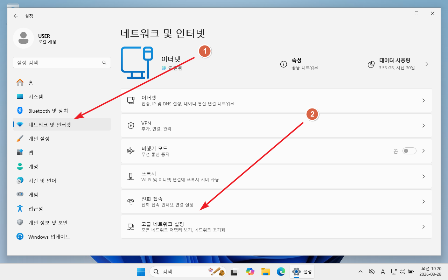Click the 설정 검색 input field
Viewport: 448px width, 280px height.
tap(58, 63)
